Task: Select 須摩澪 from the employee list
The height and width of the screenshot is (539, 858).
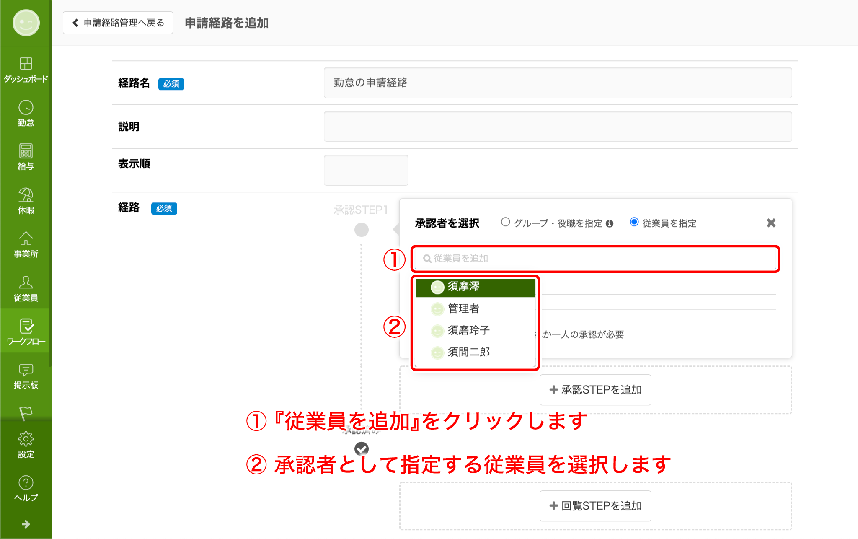Action: tap(475, 287)
